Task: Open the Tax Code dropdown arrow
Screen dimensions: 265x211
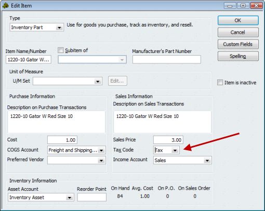Action: (175, 150)
